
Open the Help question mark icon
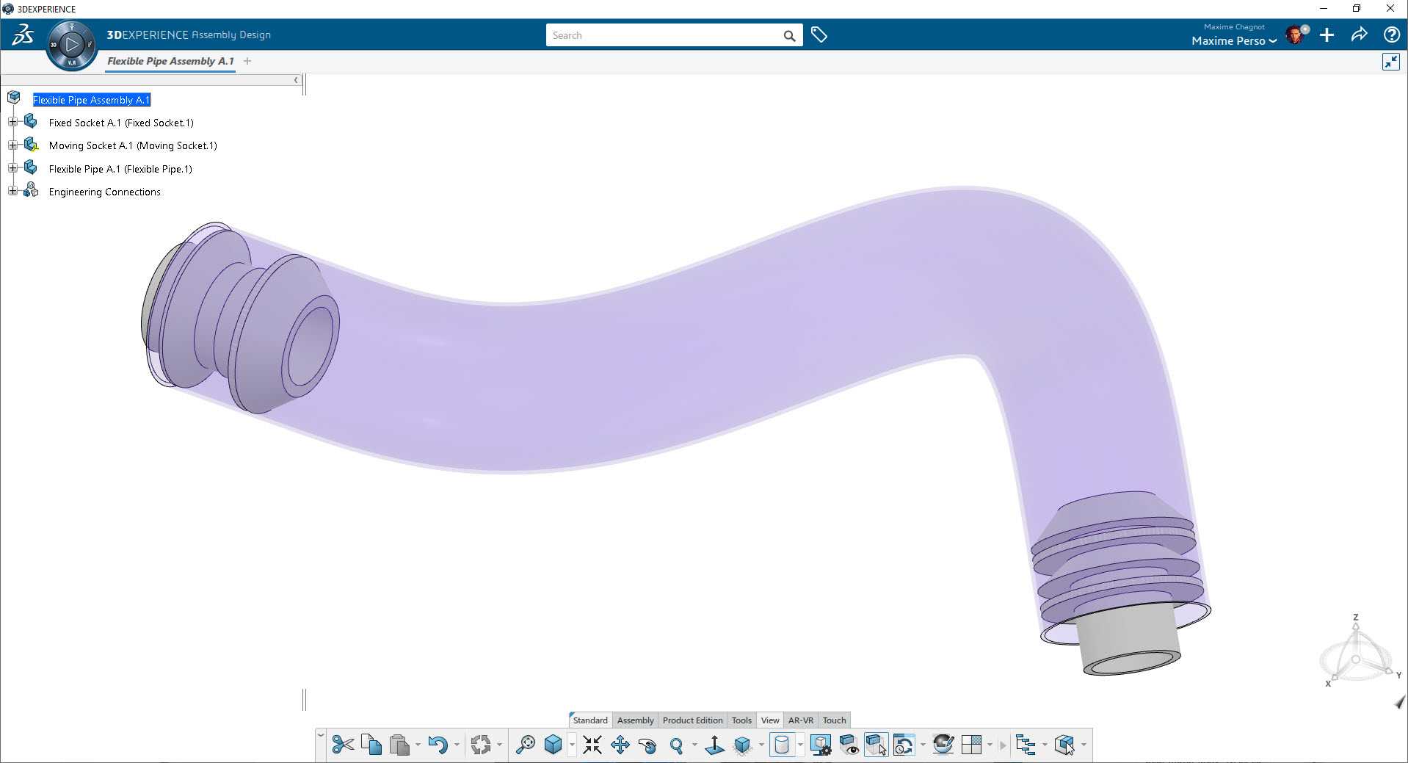pyautogui.click(x=1391, y=35)
